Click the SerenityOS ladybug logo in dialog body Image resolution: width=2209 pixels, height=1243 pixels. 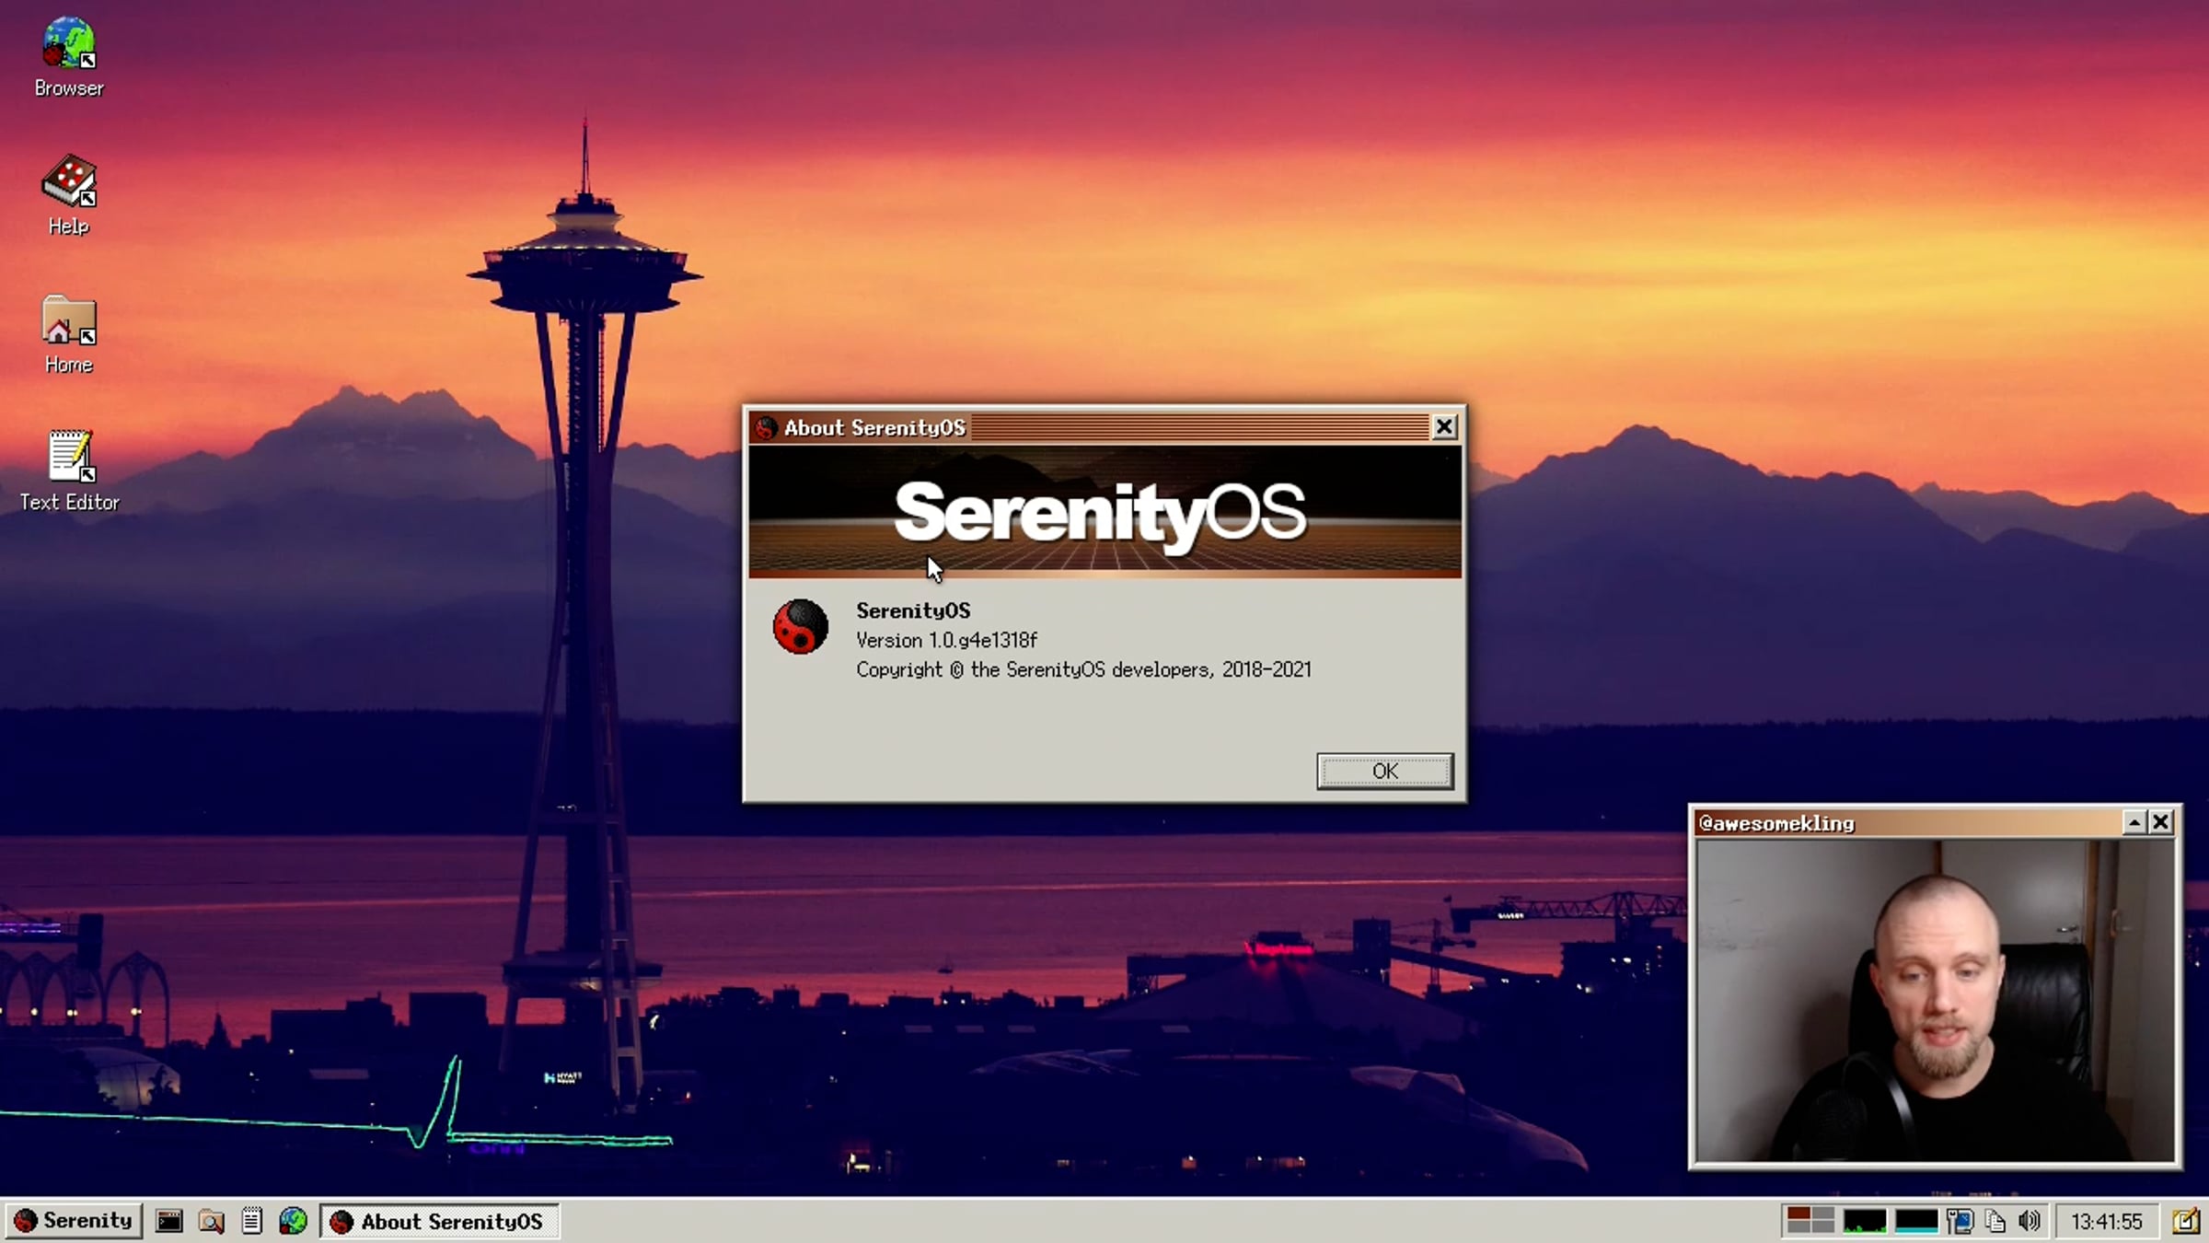800,626
